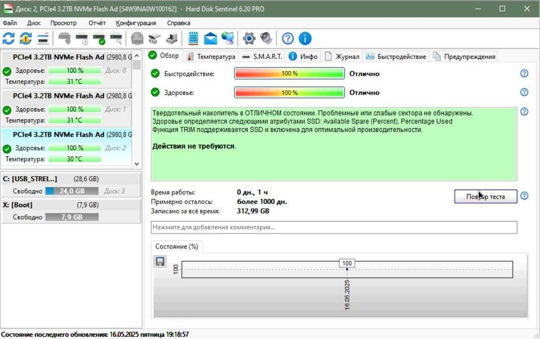Click the toolbar question mark help icon
The height and width of the screenshot is (339, 540).
288,38
